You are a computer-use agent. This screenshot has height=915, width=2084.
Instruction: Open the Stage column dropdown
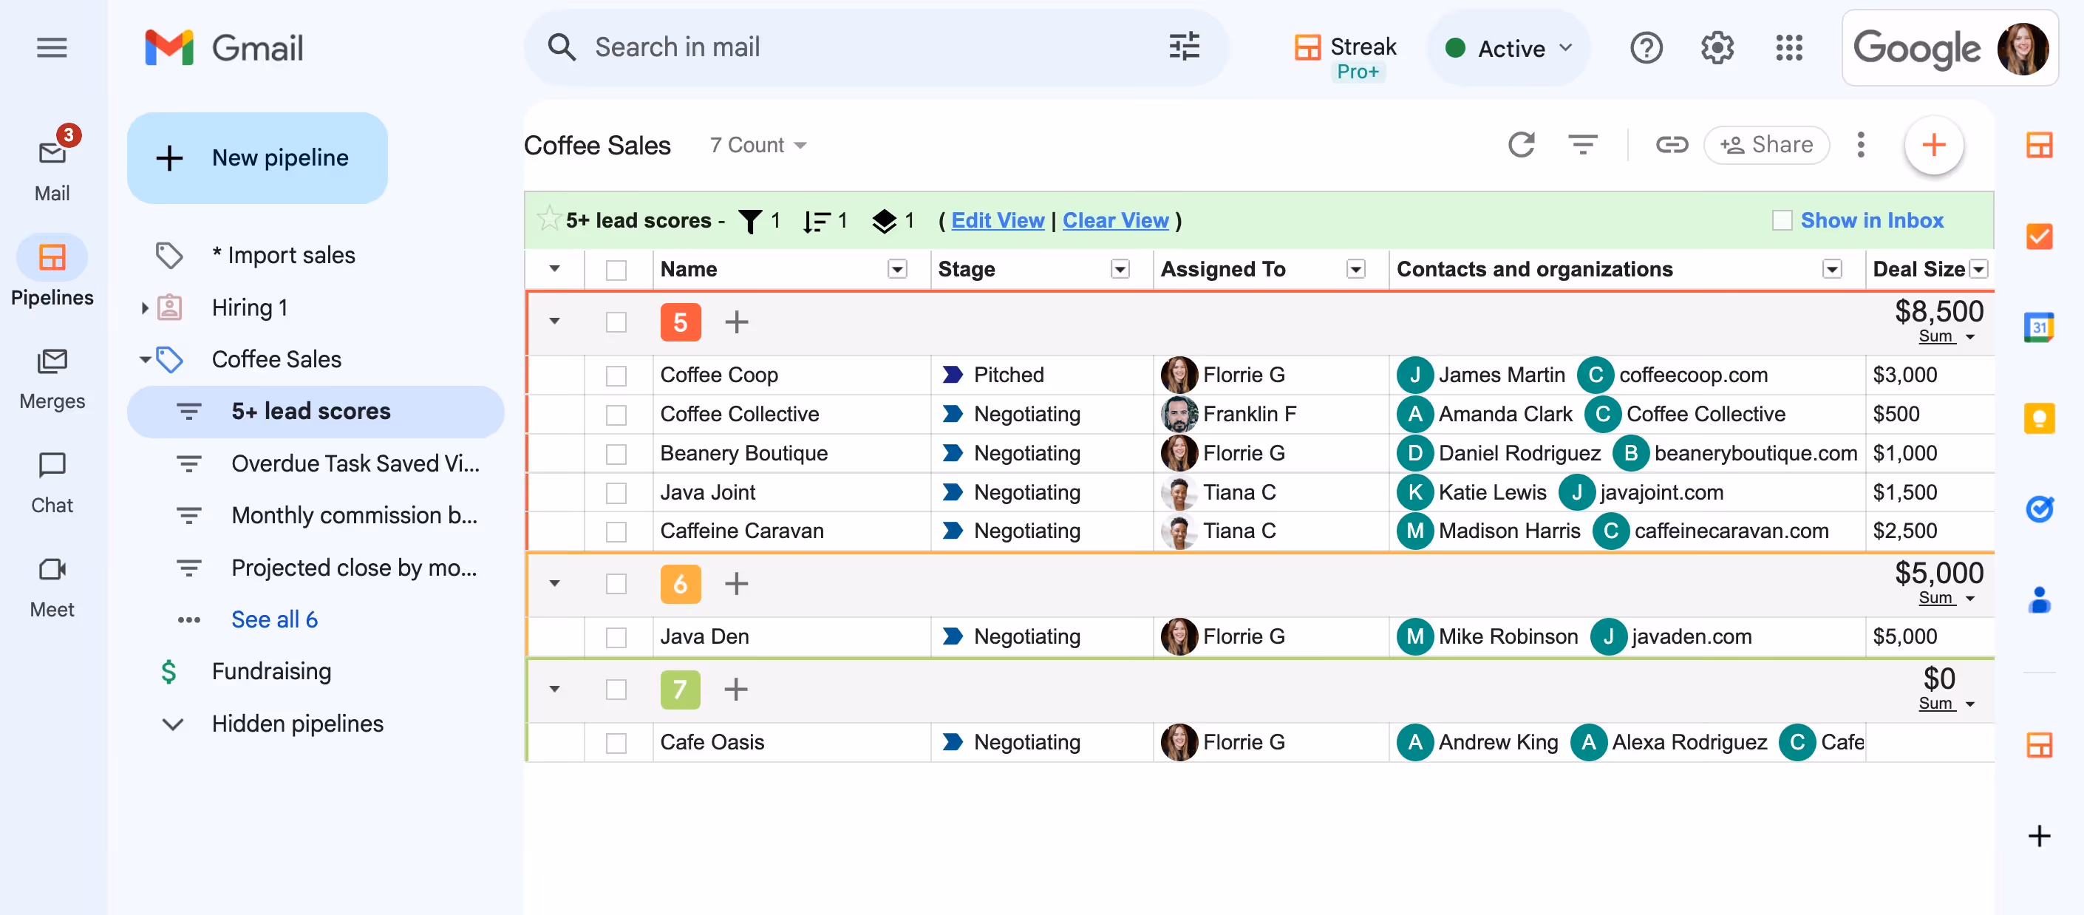click(1120, 268)
